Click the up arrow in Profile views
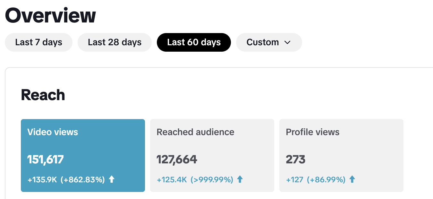 352,179
